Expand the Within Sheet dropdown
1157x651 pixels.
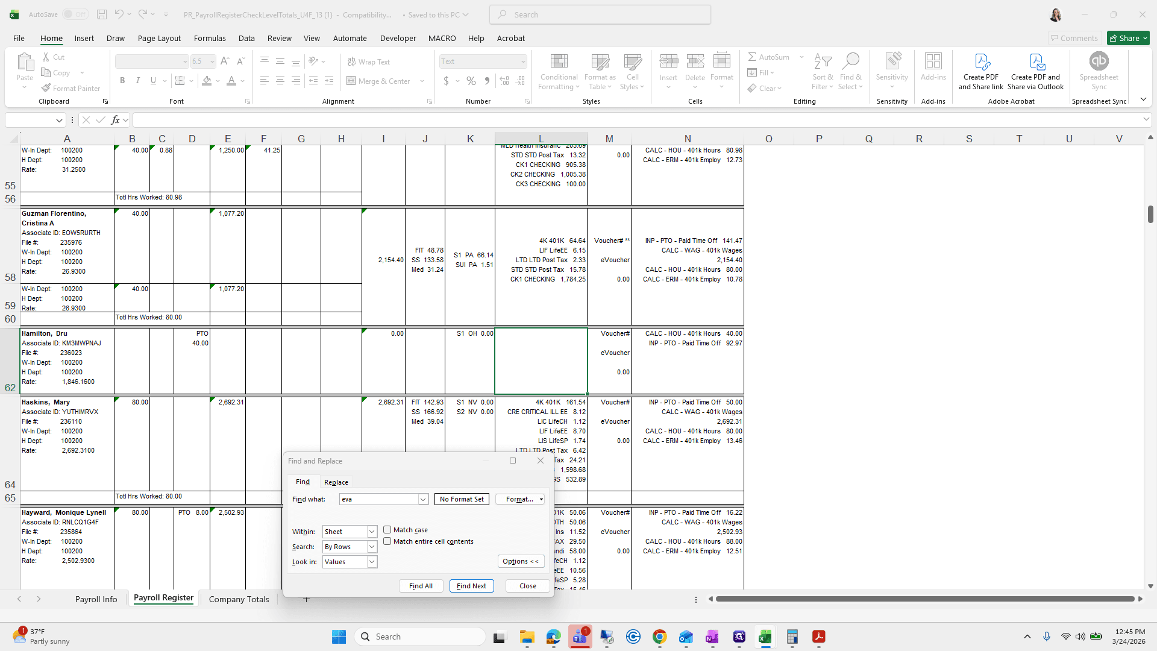[372, 532]
